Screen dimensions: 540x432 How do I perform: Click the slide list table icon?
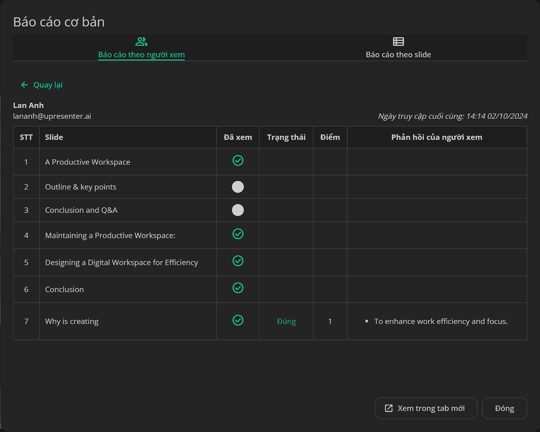point(398,42)
